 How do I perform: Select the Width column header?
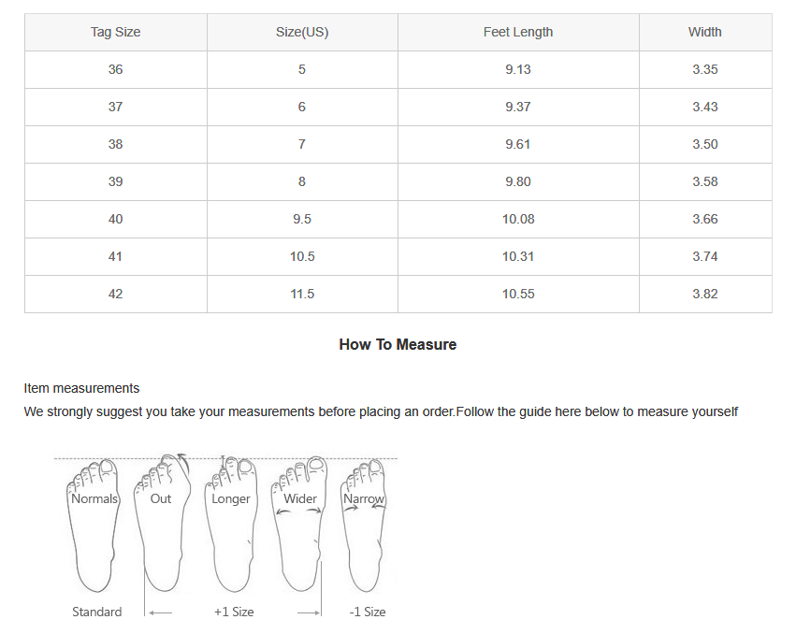(x=705, y=32)
